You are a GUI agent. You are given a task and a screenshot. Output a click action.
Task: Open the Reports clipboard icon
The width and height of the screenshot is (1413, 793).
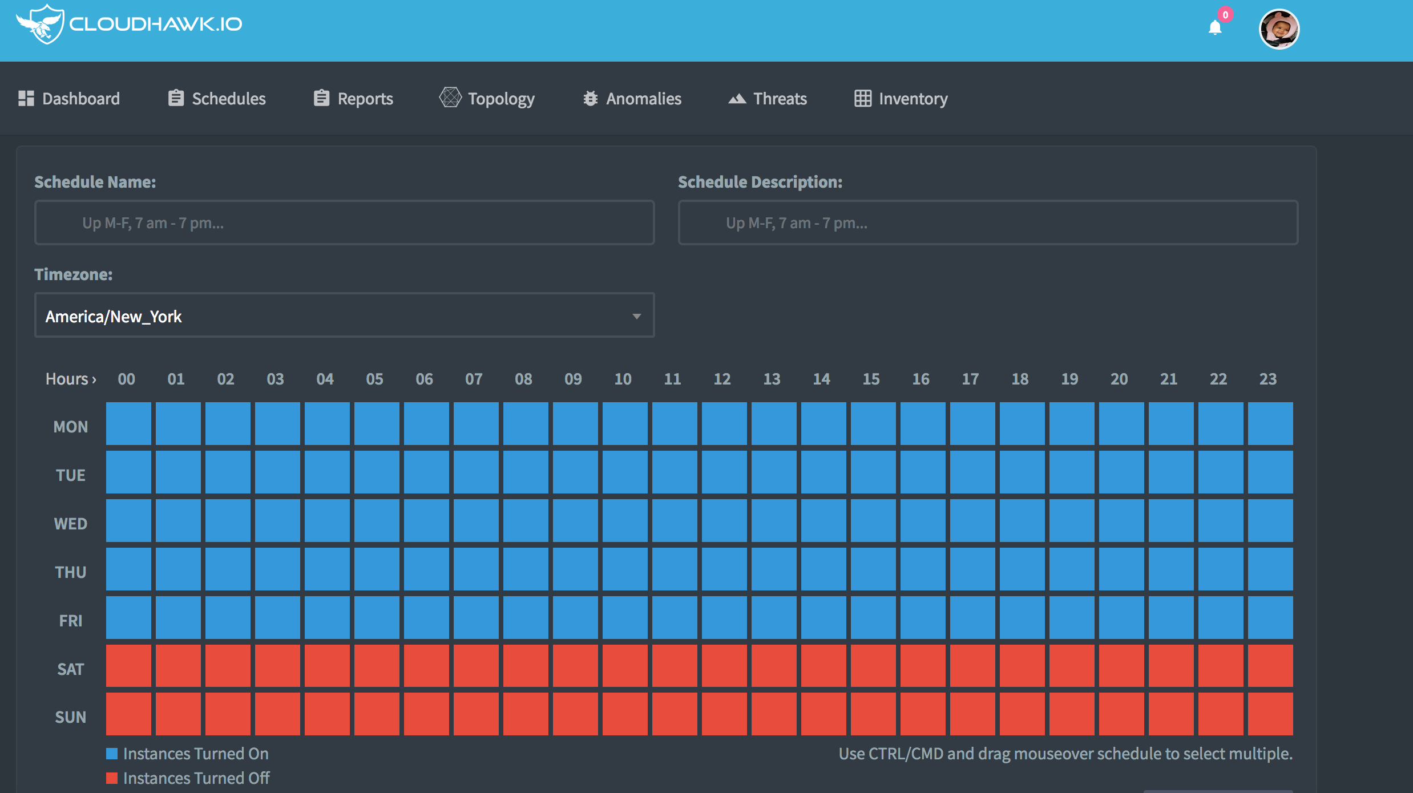(321, 98)
